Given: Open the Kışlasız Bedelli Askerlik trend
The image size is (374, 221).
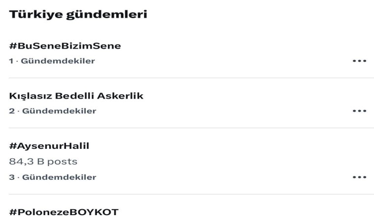Looking at the screenshot, I should [x=76, y=96].
